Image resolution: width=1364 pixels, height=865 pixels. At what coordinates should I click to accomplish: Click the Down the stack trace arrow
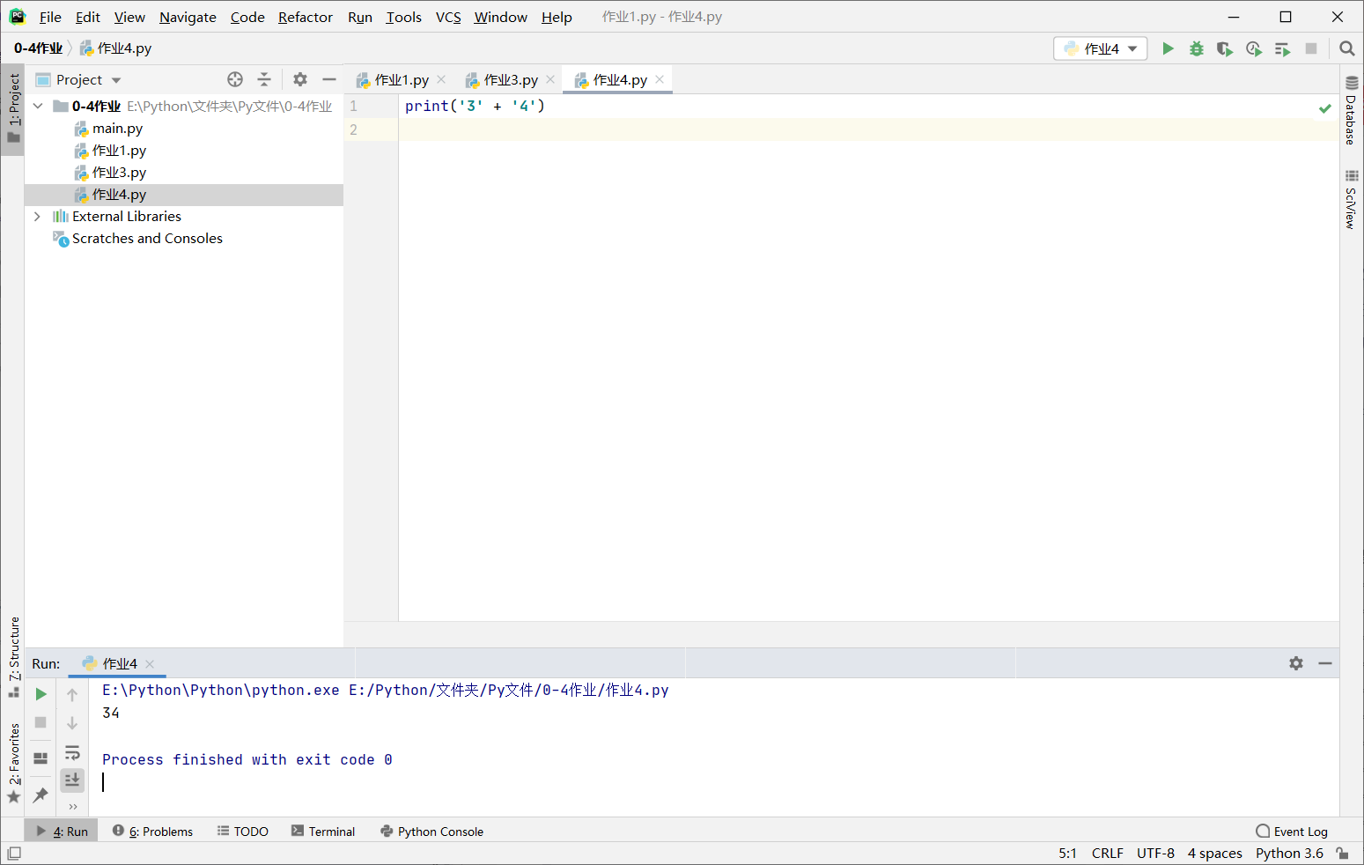(72, 723)
